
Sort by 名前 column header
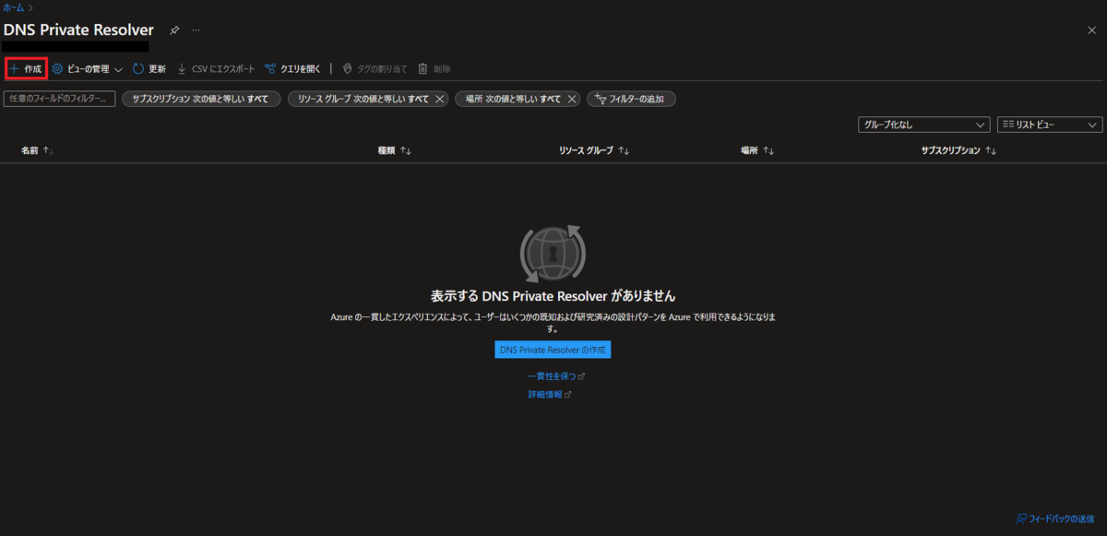click(38, 150)
